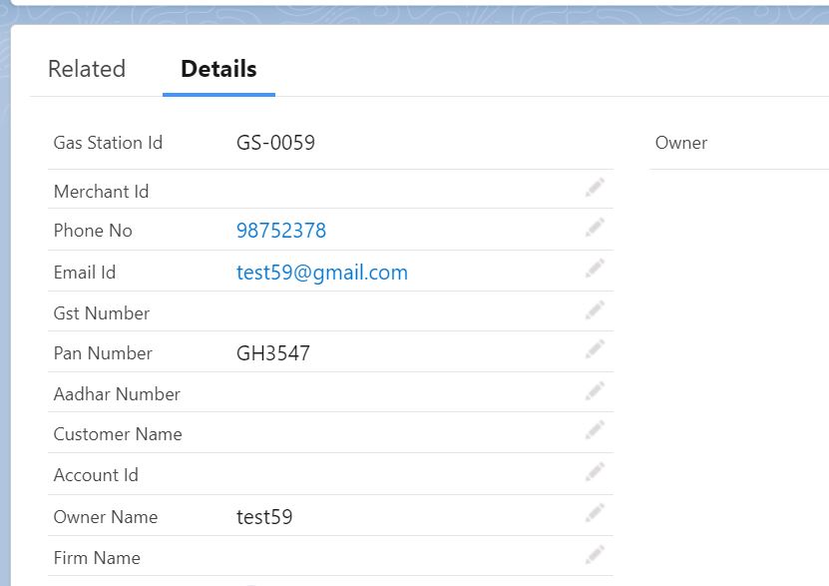Click the Aadhar Number edit pencil

pos(595,390)
